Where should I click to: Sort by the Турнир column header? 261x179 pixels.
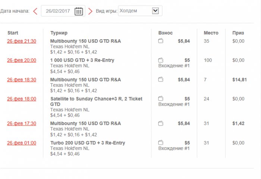point(59,33)
